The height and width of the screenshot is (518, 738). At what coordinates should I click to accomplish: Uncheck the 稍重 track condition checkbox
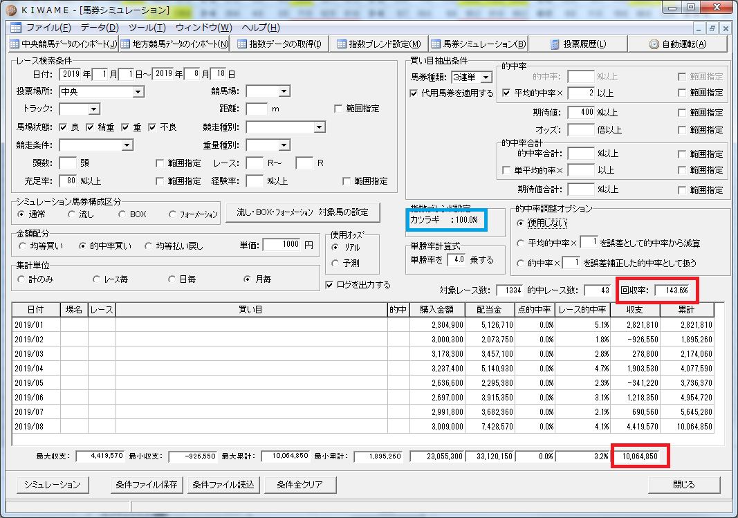[x=90, y=127]
